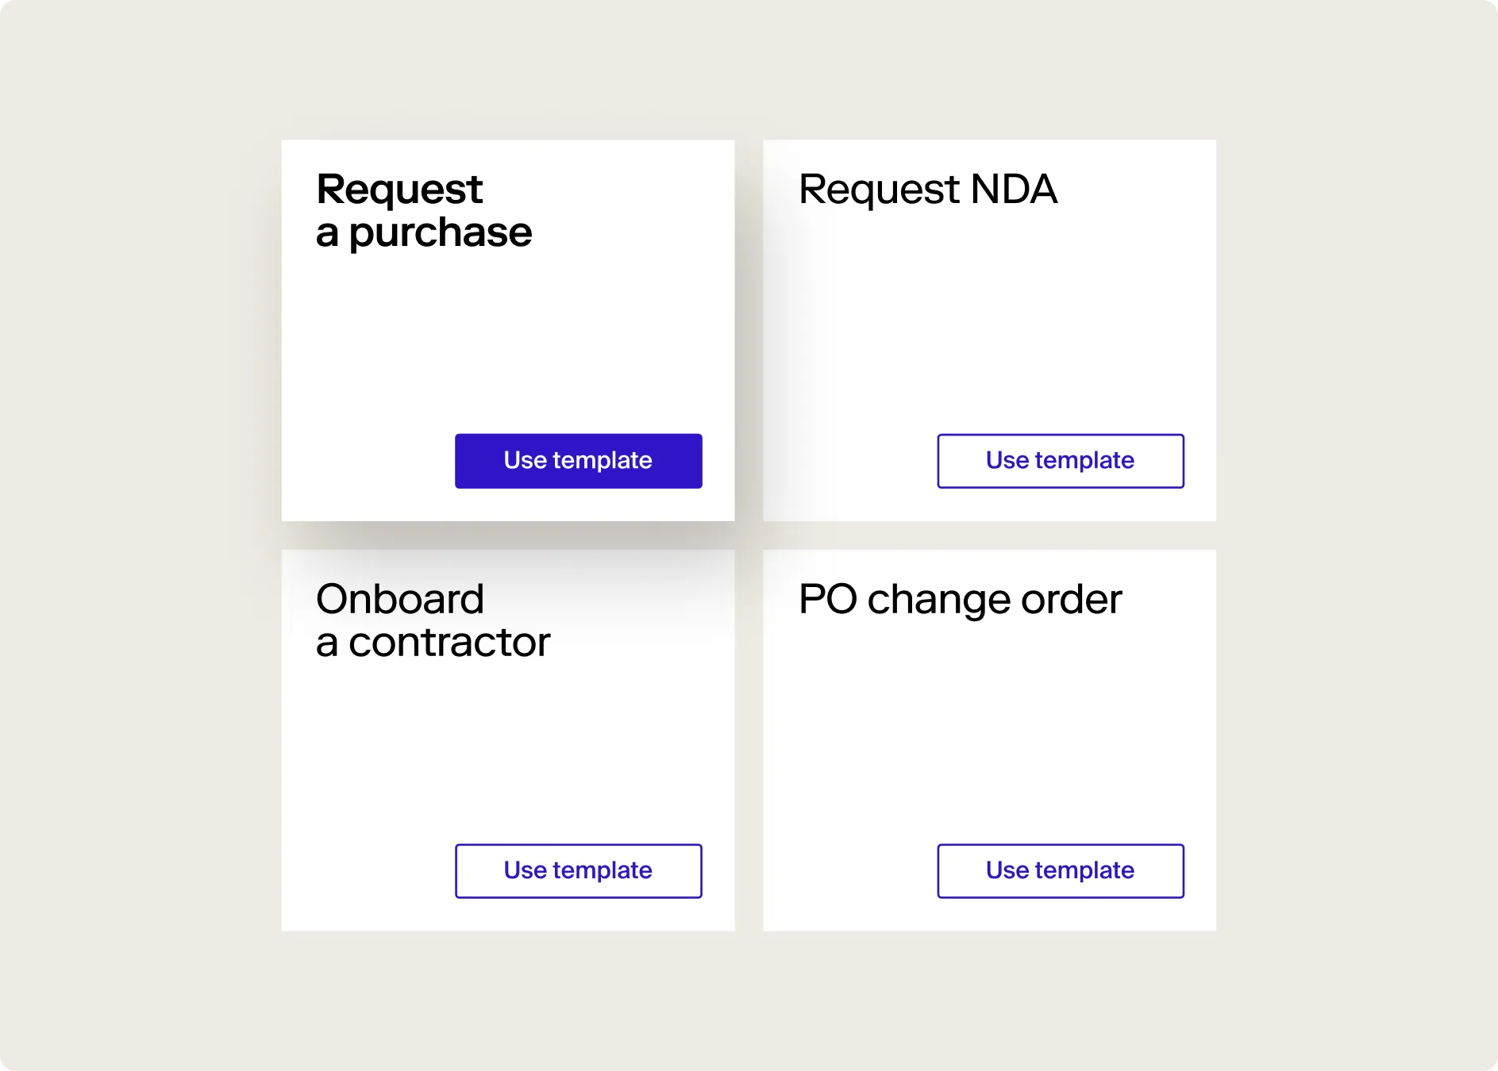Pick the outlined Use template button for NDA
This screenshot has height=1071, width=1498.
tap(1060, 460)
